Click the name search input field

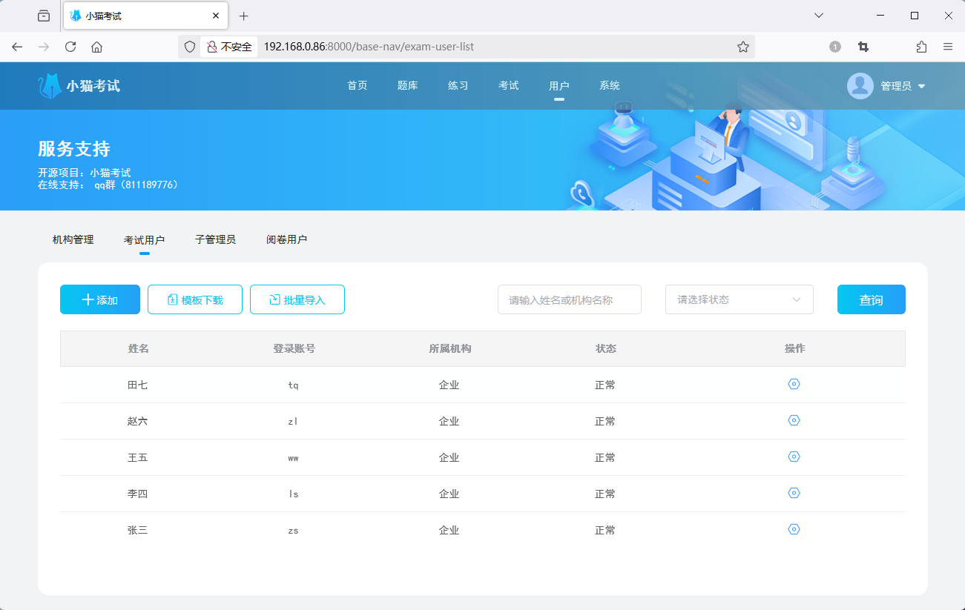coord(569,299)
